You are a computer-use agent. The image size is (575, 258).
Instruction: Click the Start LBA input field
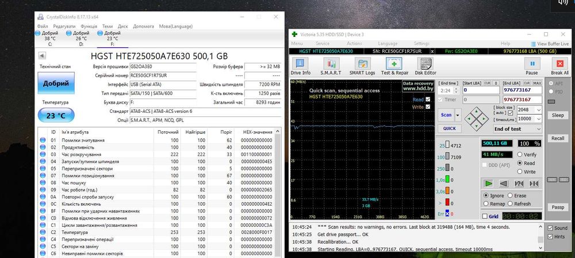481,90
